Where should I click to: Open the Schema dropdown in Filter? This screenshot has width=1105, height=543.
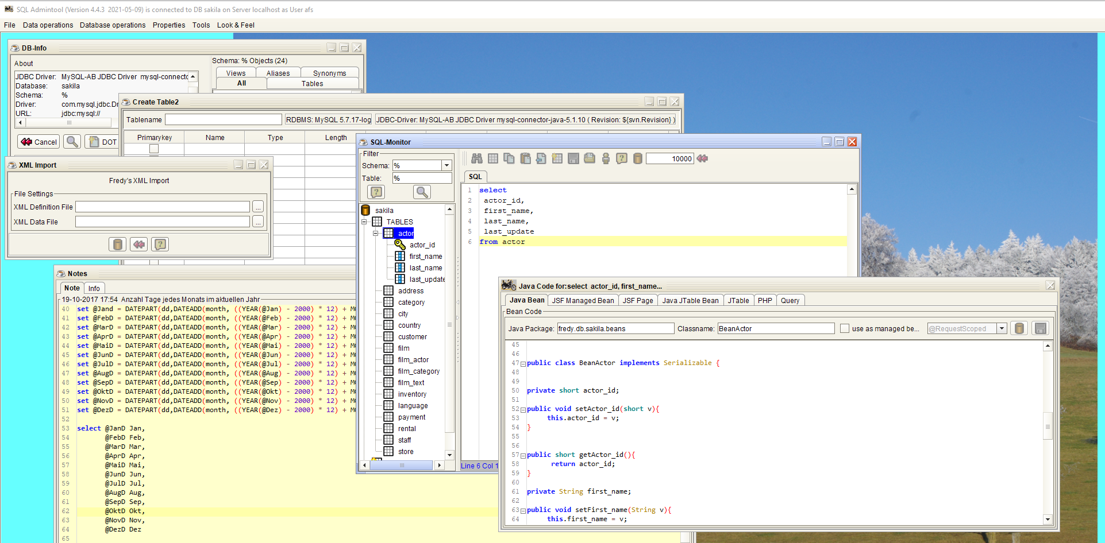point(446,165)
